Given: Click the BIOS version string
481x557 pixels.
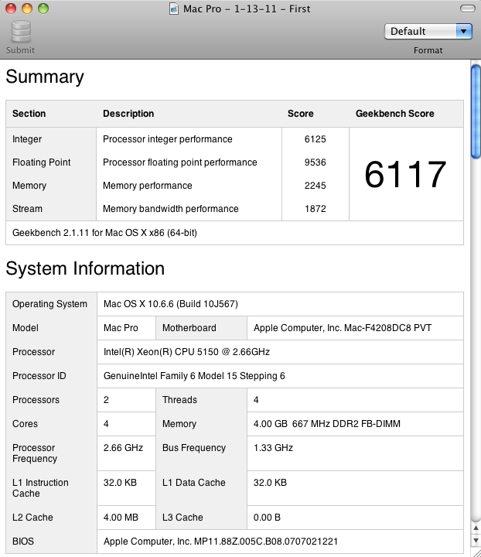Looking at the screenshot, I should pyautogui.click(x=221, y=541).
